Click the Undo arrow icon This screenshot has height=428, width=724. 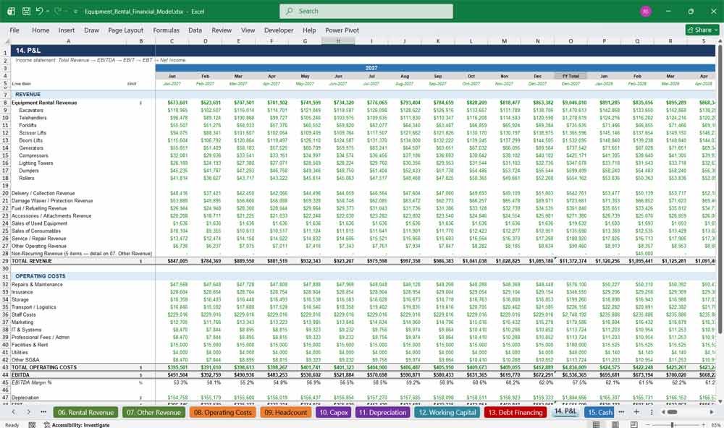point(40,11)
